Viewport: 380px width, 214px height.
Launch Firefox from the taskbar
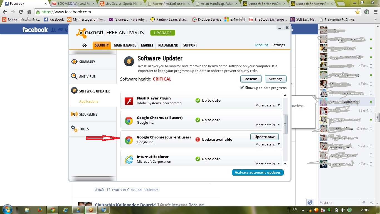pyautogui.click(x=40, y=210)
